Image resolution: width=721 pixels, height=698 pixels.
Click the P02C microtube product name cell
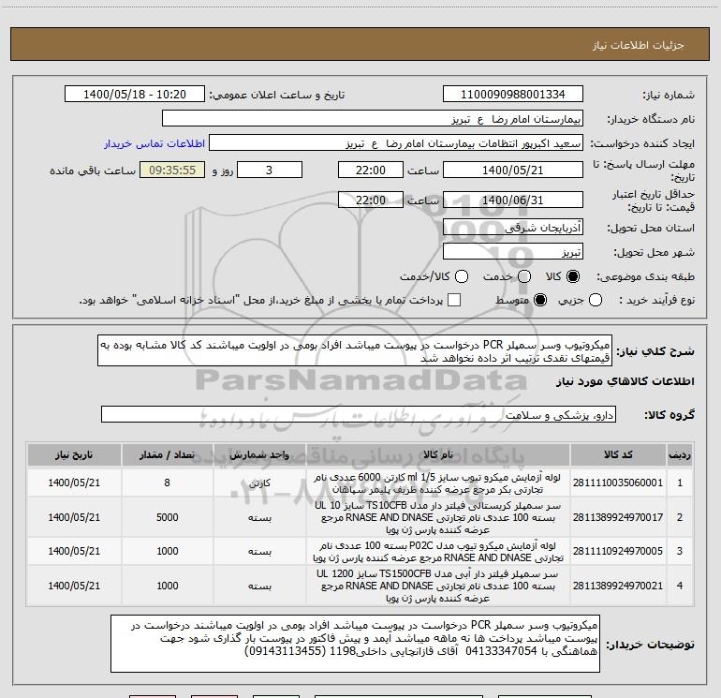coord(438,551)
